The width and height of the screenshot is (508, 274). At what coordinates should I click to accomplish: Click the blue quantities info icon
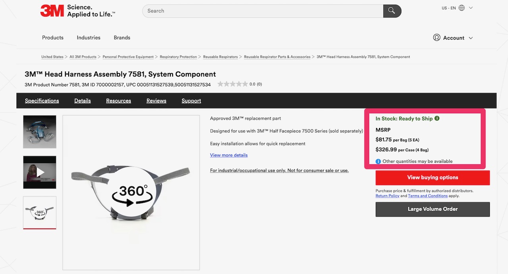tap(378, 161)
